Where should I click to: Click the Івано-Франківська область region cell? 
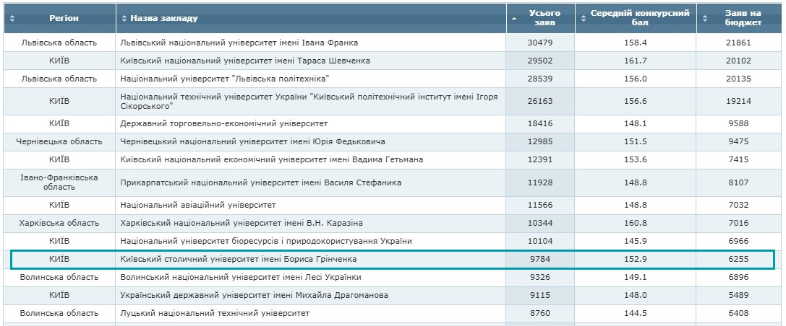(59, 182)
